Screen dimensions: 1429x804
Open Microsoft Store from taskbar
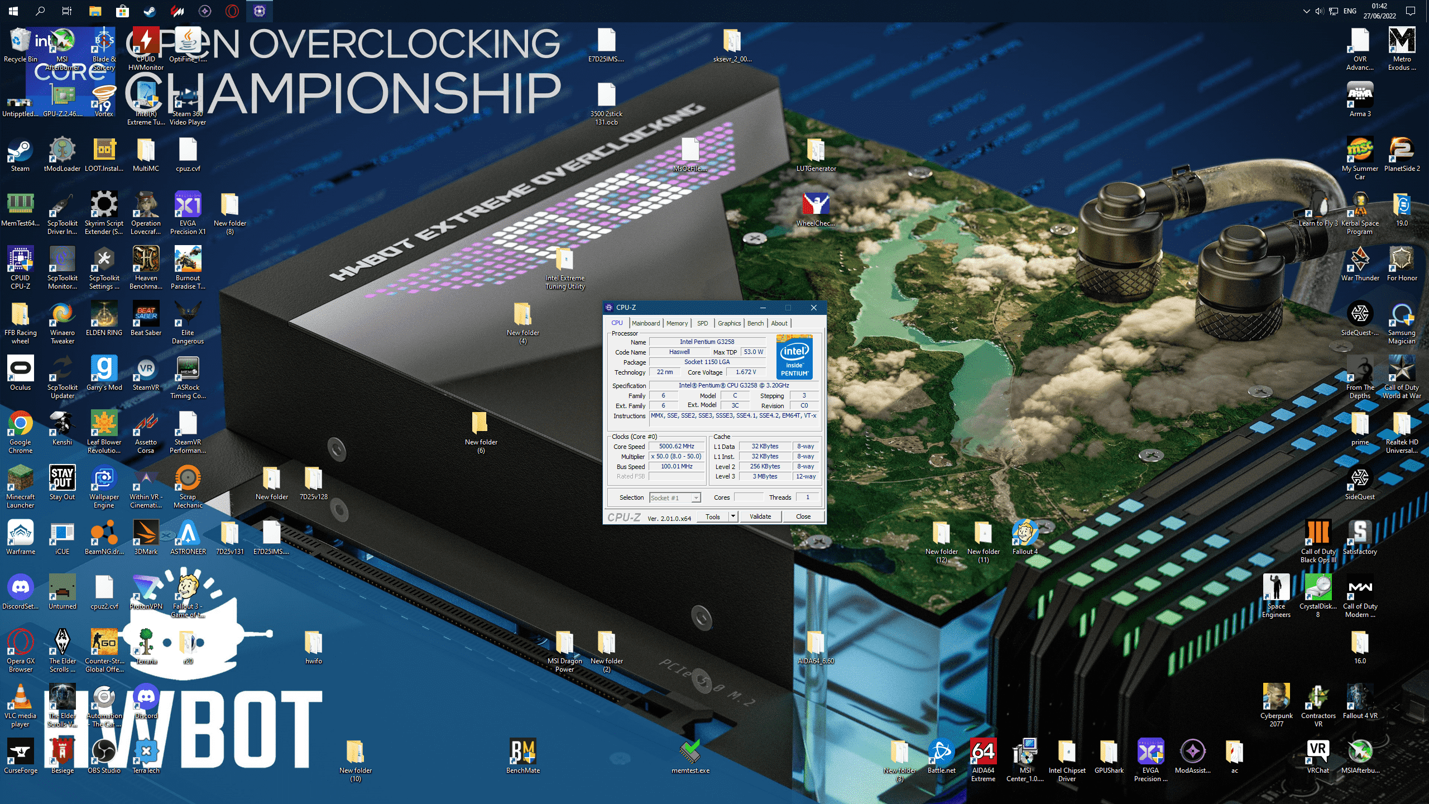(x=122, y=11)
